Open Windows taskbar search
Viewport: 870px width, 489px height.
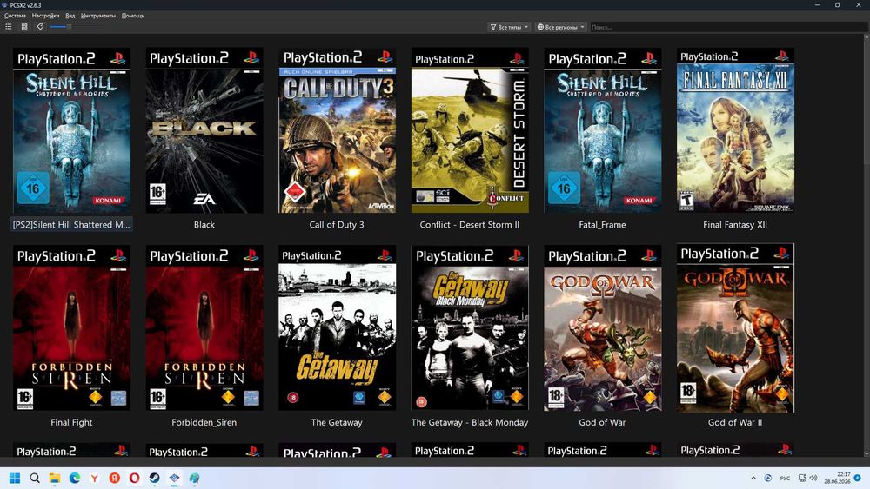pos(35,478)
